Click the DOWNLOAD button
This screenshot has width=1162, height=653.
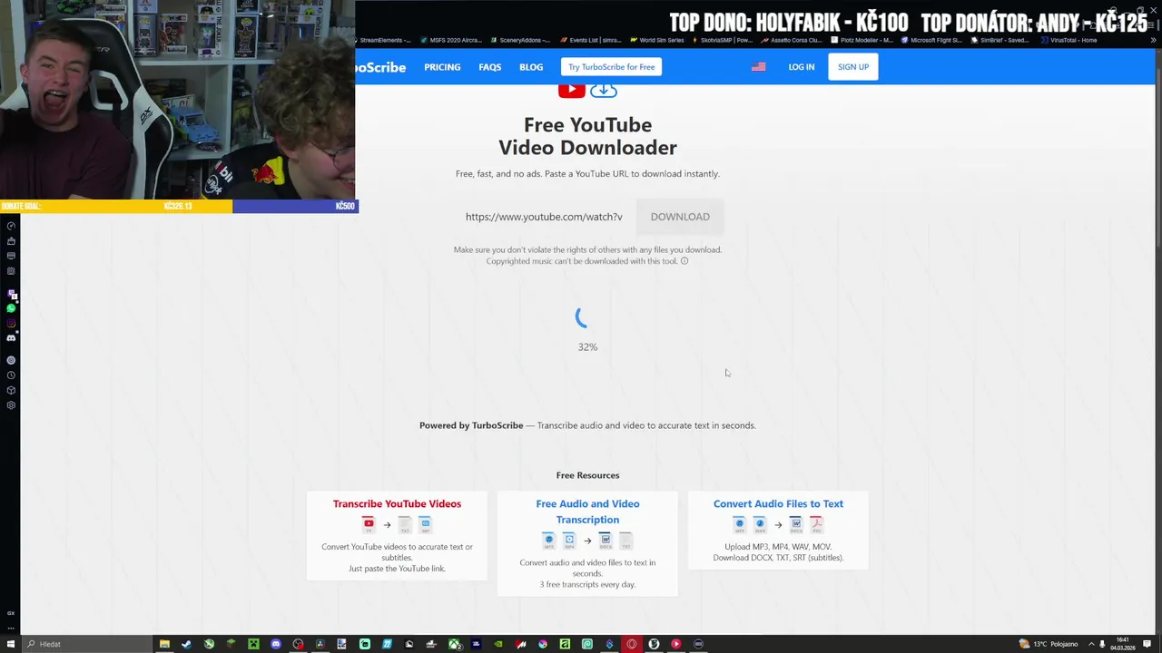pyautogui.click(x=680, y=217)
